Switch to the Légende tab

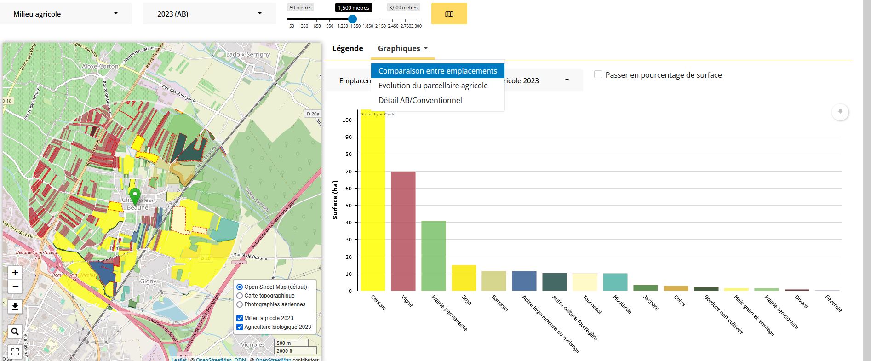coord(348,48)
